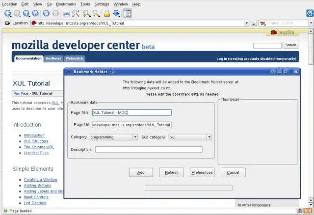Expand the Category programming combo box
This screenshot has height=215, width=314.
(135, 137)
